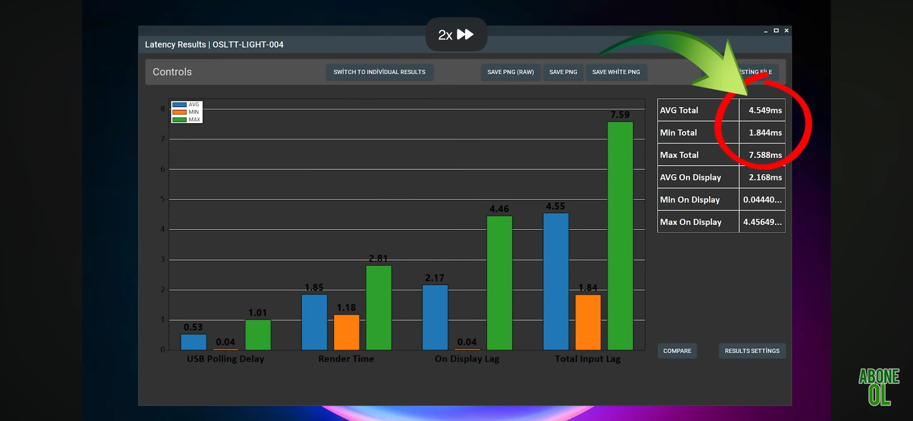Select the Min On Display row
This screenshot has width=913, height=421.
pos(721,200)
